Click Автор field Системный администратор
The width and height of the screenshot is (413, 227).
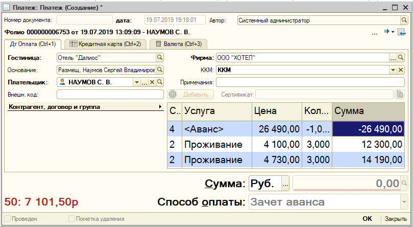[x=319, y=20]
